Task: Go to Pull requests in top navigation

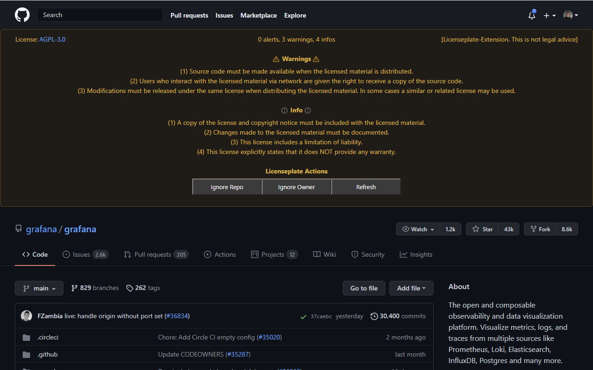Action: click(x=189, y=15)
